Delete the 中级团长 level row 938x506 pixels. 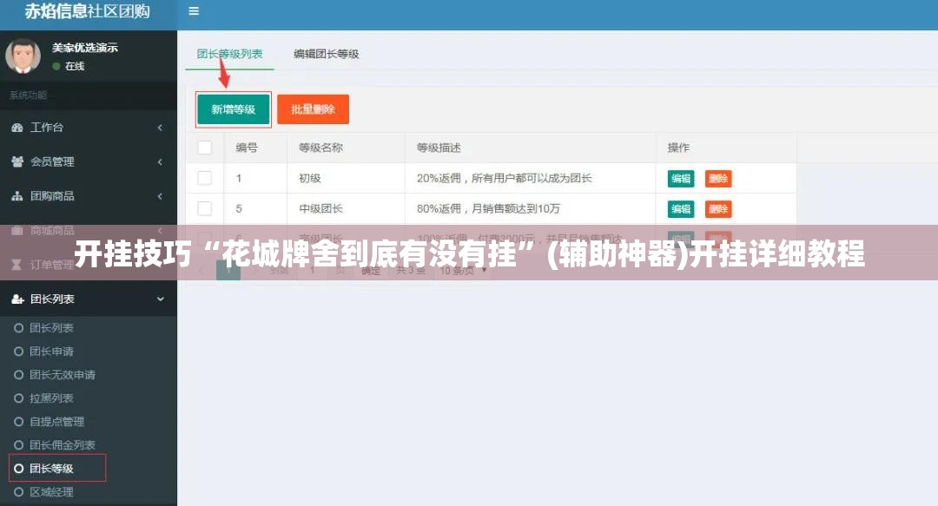click(718, 209)
